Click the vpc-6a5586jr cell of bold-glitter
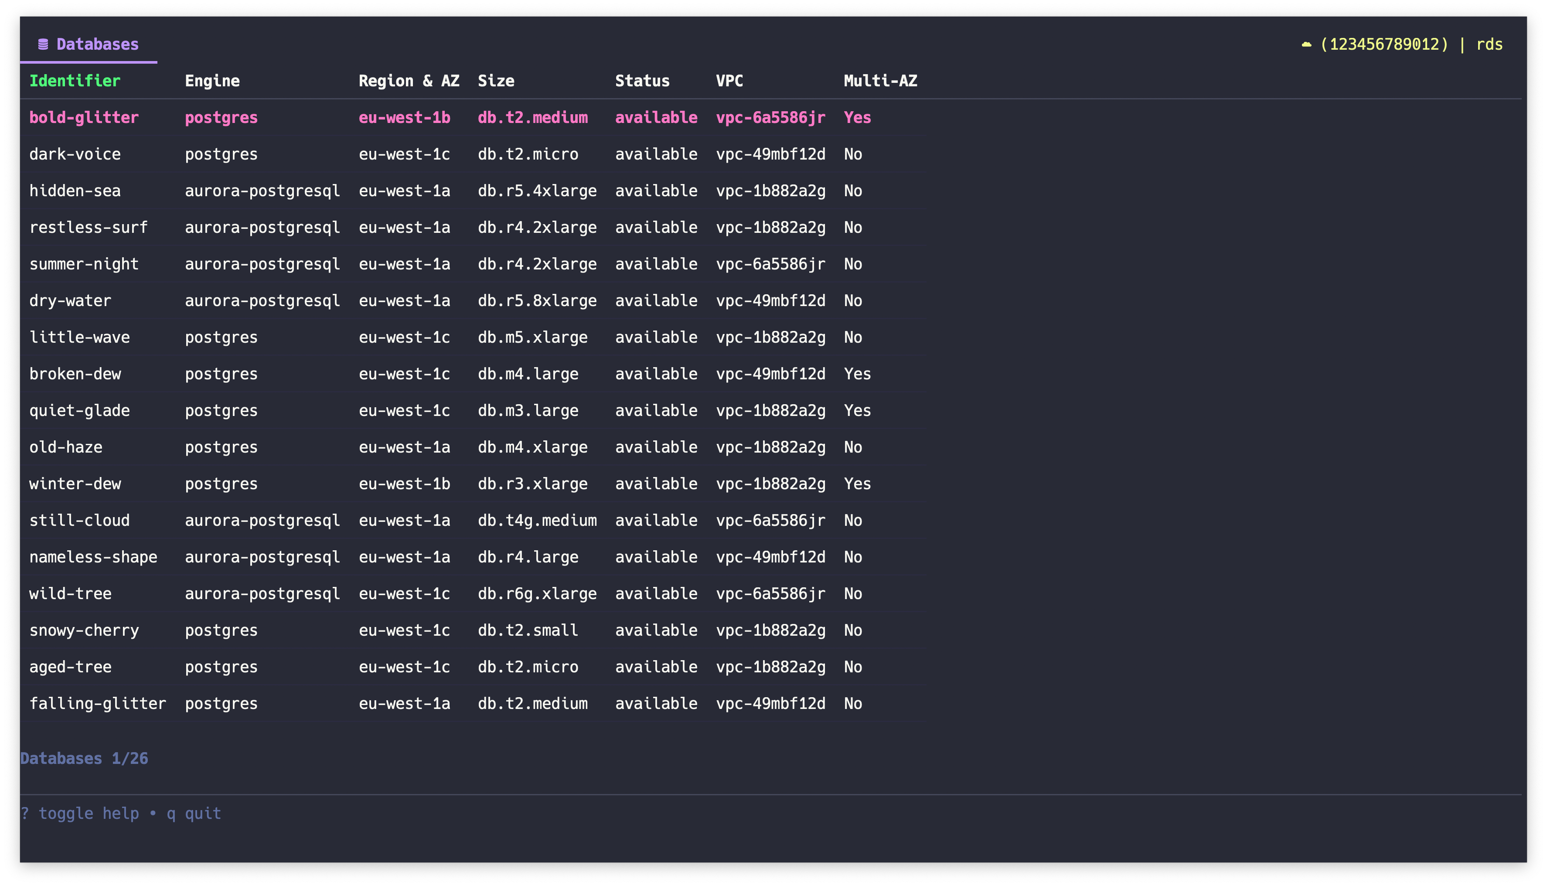Screen dimensions: 1547x886 click(x=771, y=117)
